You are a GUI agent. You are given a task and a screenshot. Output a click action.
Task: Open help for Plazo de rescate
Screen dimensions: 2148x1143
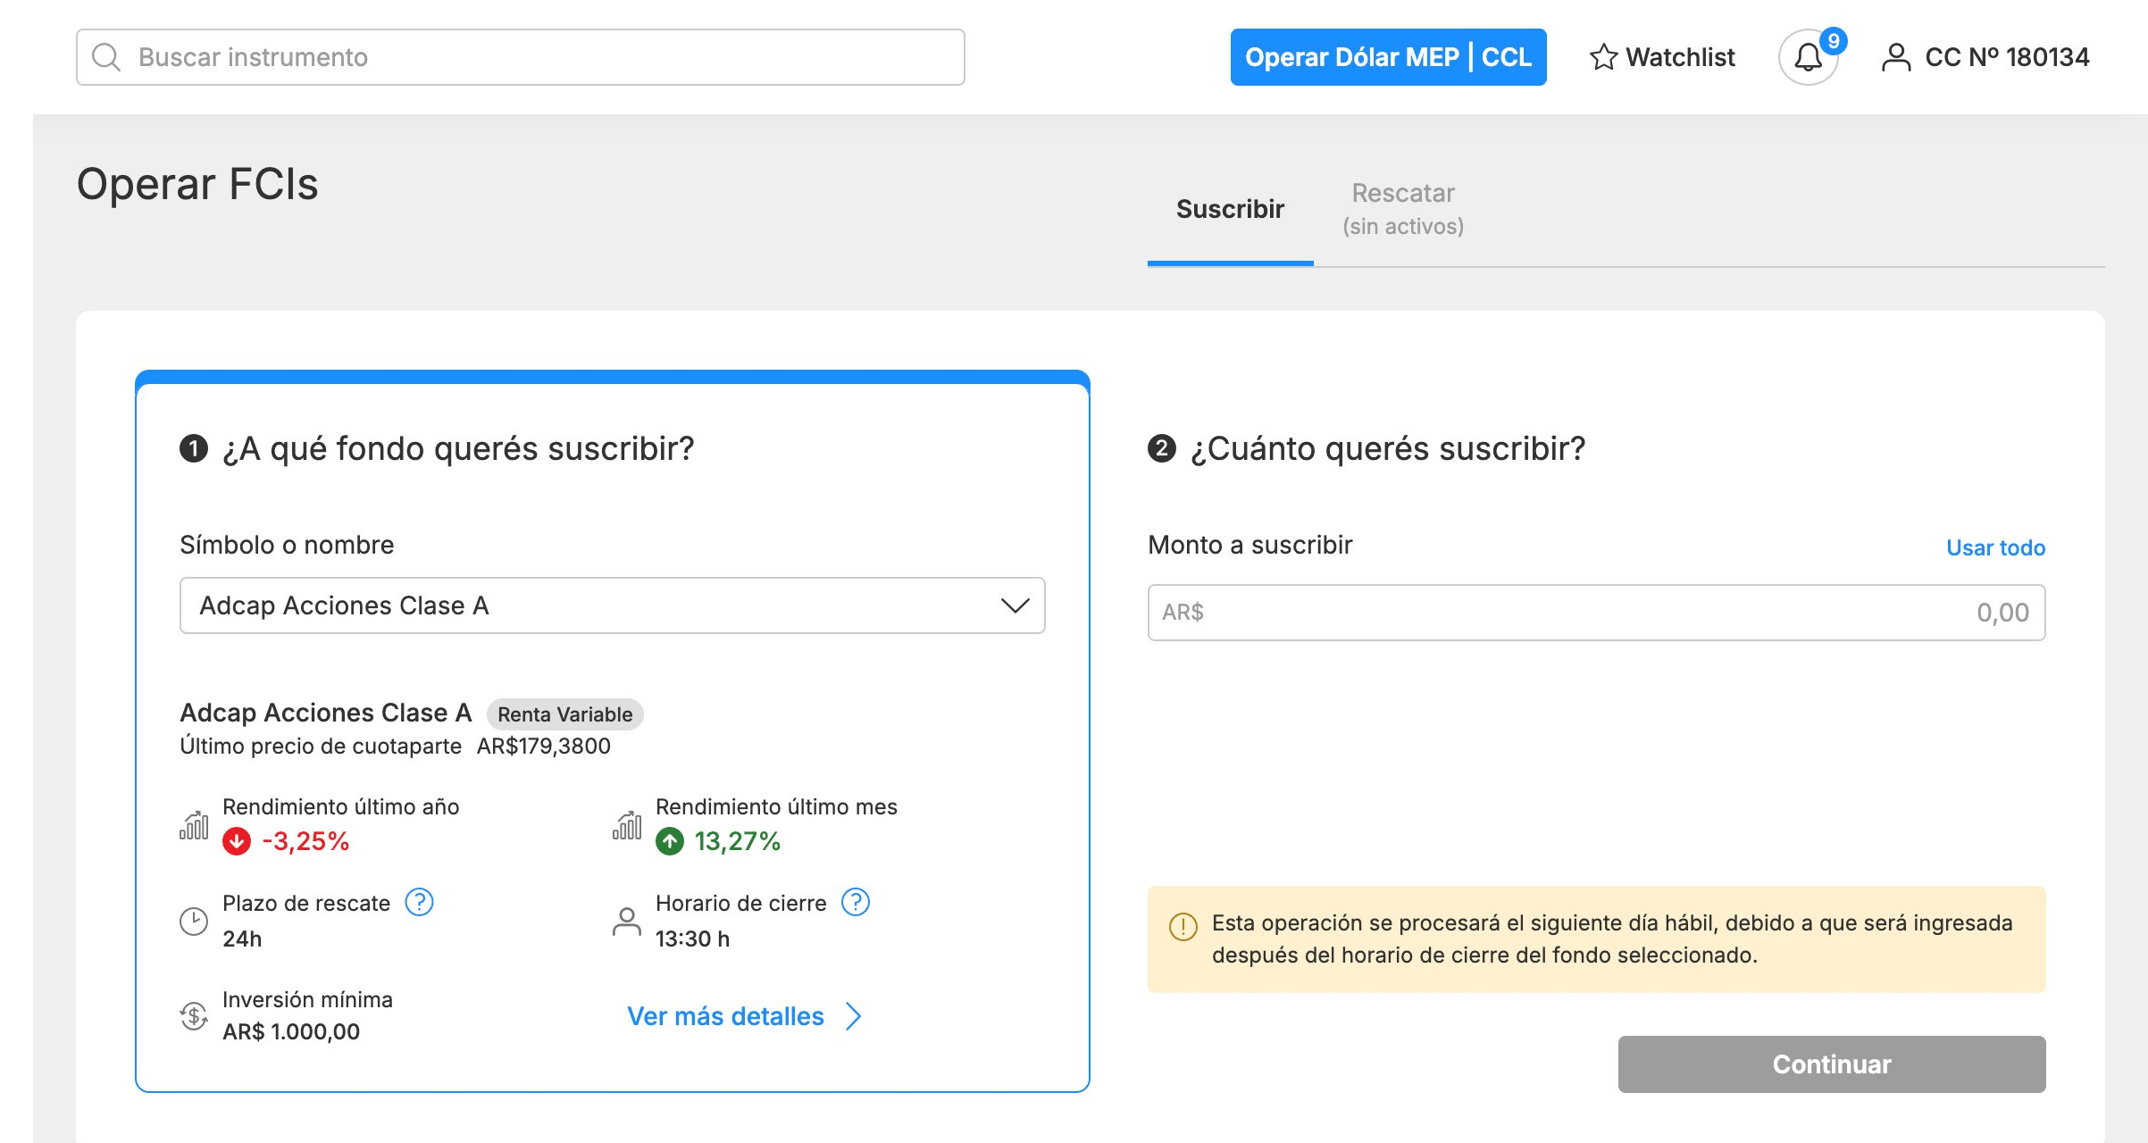[x=419, y=903]
